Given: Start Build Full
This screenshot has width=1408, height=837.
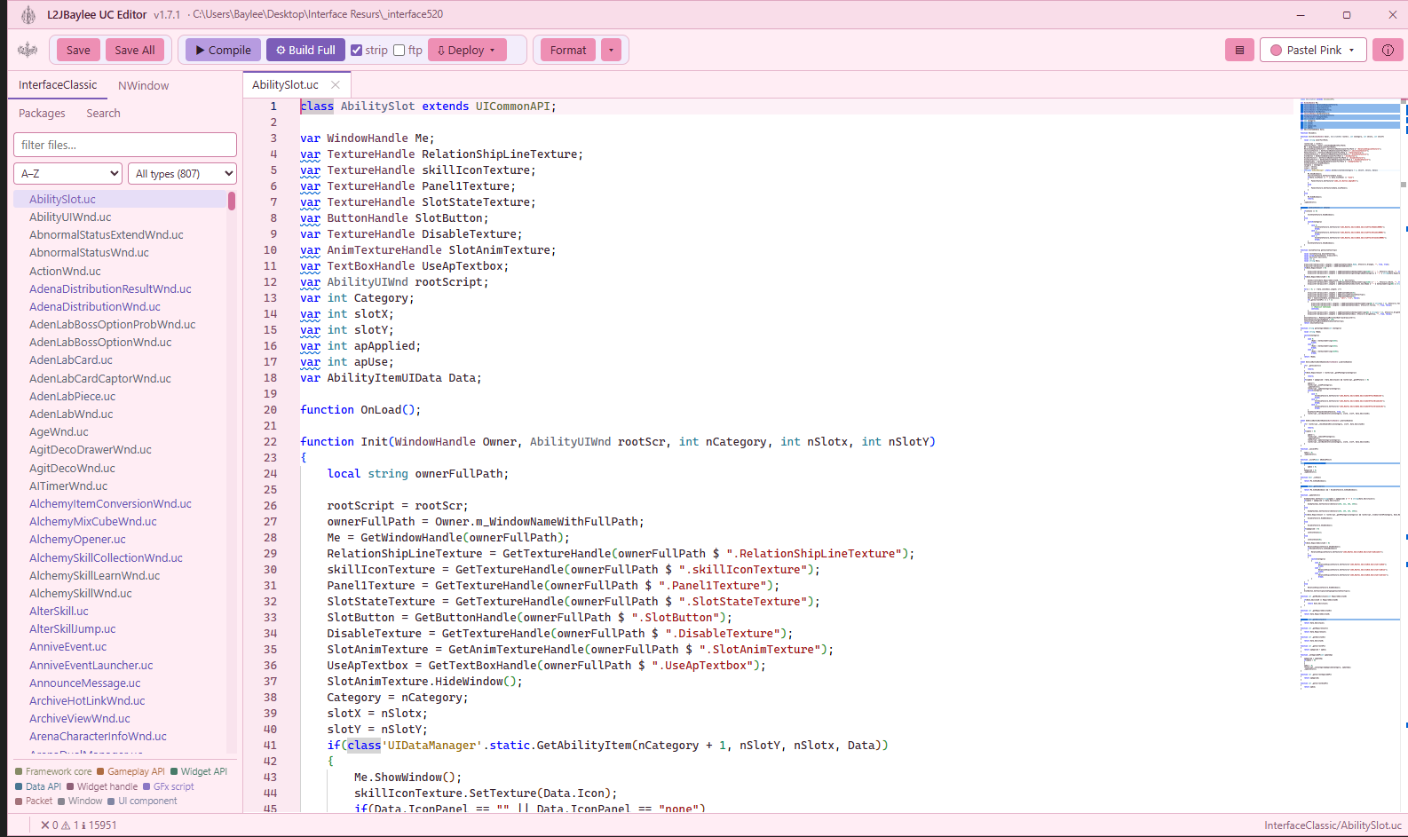Looking at the screenshot, I should (x=305, y=50).
